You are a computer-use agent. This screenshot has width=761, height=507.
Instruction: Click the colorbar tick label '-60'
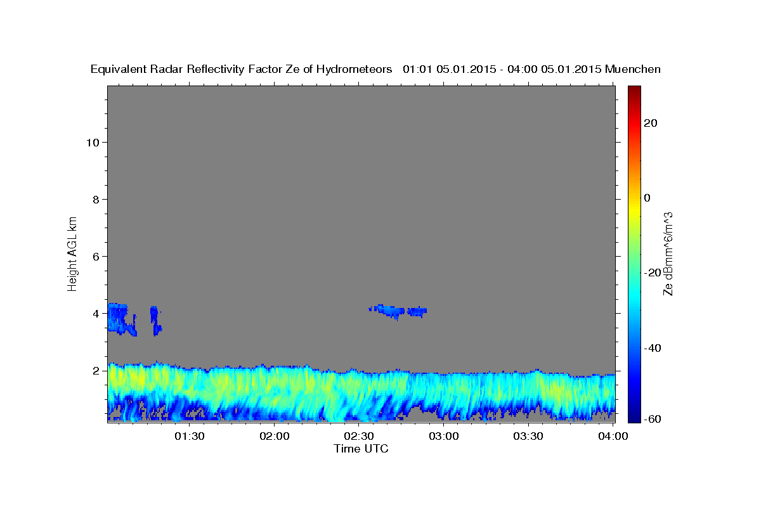click(652, 419)
